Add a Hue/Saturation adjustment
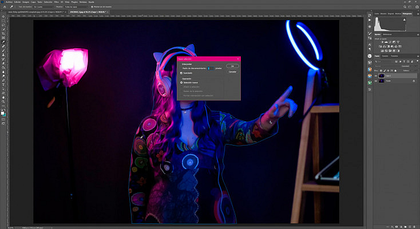 coord(380,46)
